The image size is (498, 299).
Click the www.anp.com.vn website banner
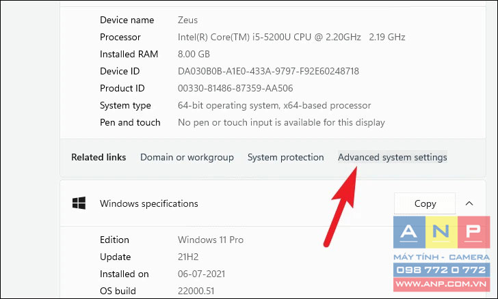[x=441, y=284]
